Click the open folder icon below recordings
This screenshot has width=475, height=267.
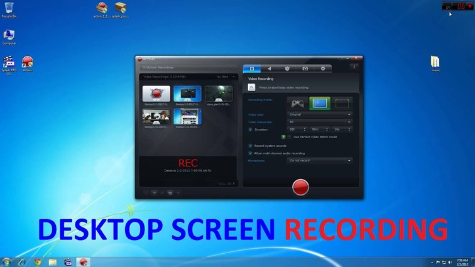click(170, 193)
